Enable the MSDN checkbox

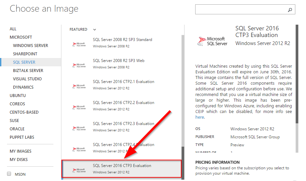click(9, 174)
